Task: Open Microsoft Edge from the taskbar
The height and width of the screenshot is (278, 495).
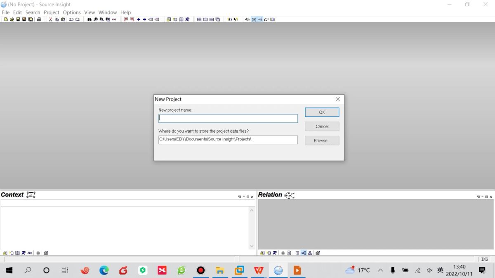Action: click(104, 270)
